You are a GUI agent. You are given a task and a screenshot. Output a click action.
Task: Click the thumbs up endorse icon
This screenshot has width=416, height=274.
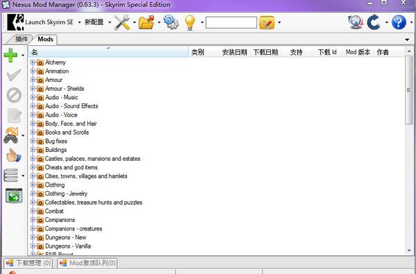tap(13, 155)
